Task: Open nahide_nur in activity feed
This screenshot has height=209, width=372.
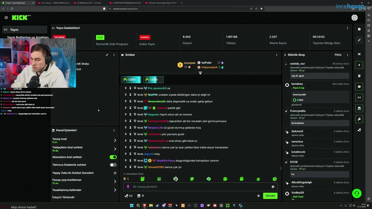Action: (x=297, y=64)
